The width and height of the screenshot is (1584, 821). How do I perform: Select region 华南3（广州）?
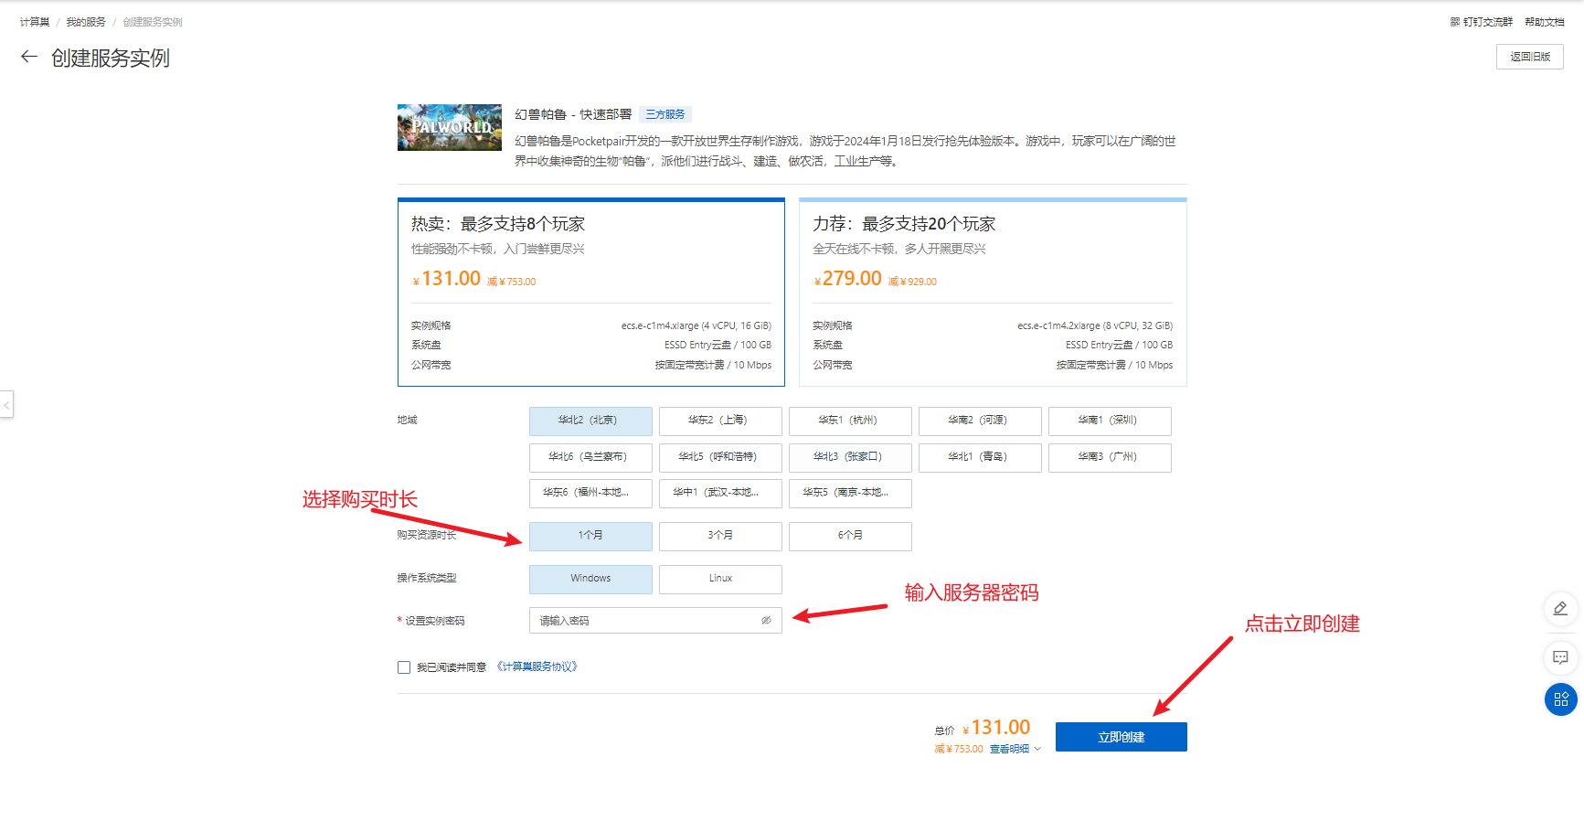(1110, 458)
